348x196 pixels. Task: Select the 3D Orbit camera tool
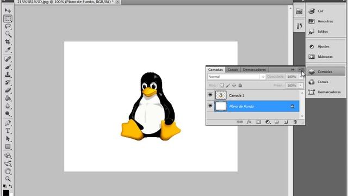tap(8, 164)
